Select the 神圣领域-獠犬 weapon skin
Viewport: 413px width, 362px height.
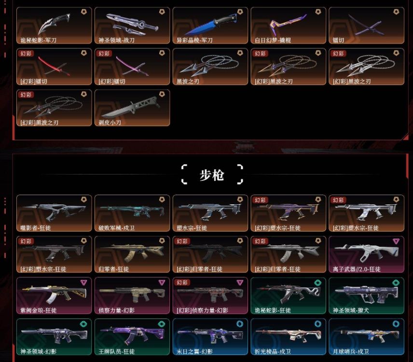[366, 295]
